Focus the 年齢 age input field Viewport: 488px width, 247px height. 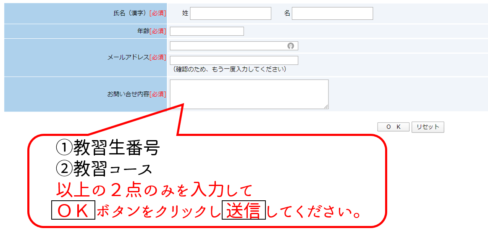207,31
